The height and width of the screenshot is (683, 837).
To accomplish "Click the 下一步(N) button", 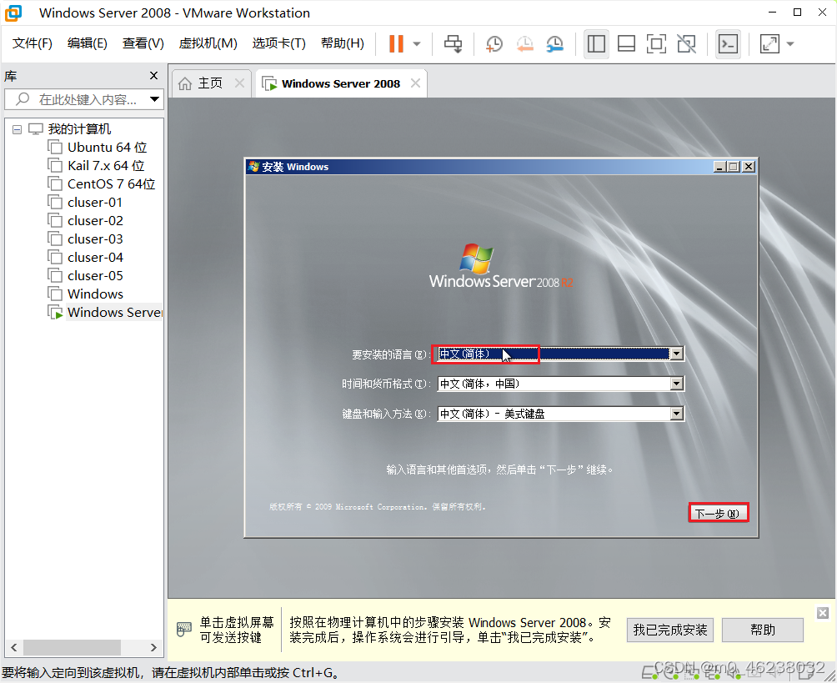I will tap(718, 512).
